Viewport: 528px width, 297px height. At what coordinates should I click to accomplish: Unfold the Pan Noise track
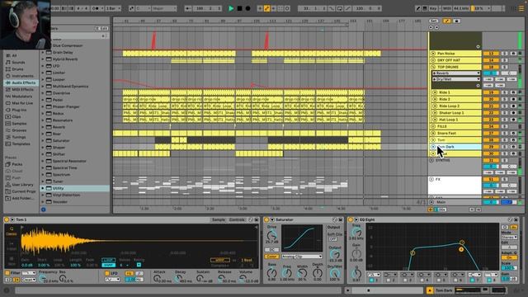pyautogui.click(x=433, y=53)
